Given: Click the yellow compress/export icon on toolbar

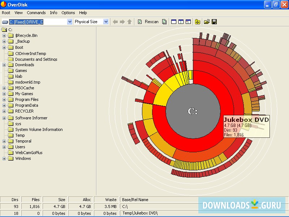Looking at the screenshot, I should coord(197,22).
